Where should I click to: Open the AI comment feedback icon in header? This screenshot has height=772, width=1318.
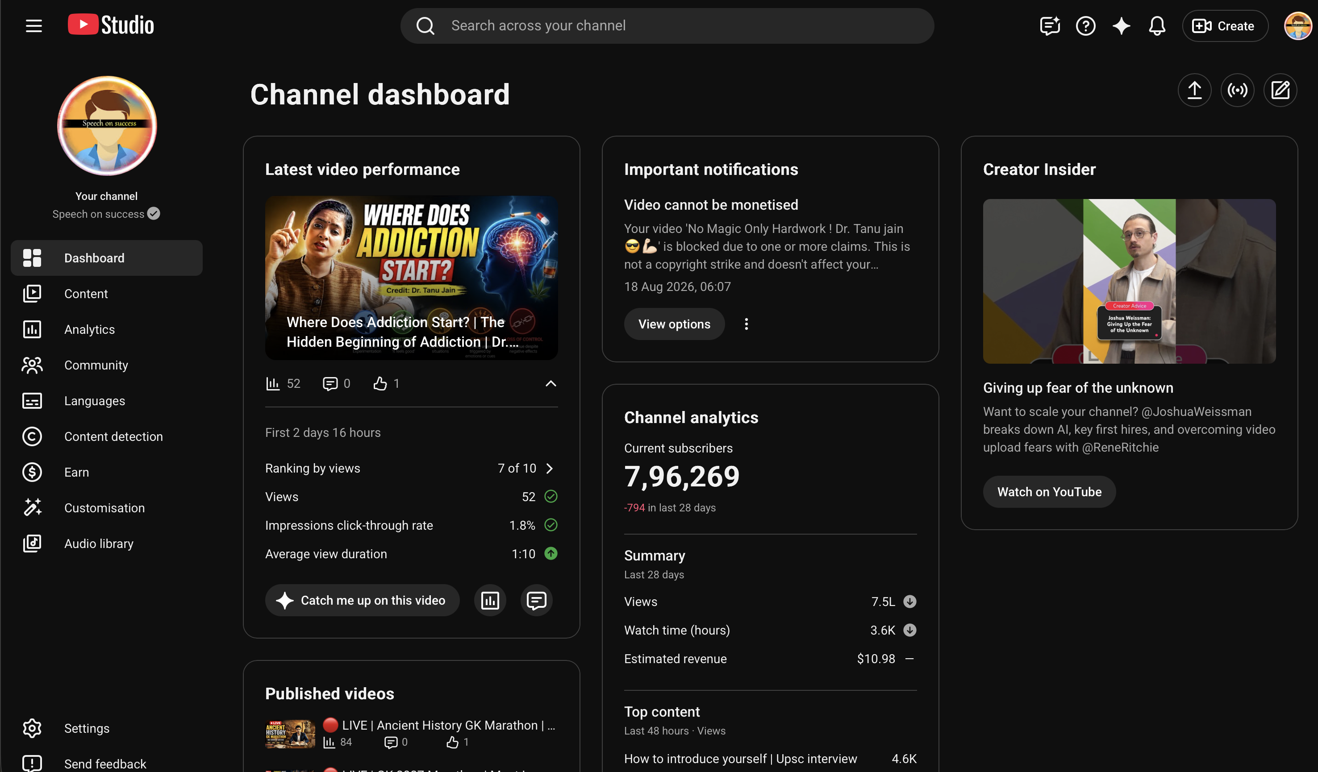coord(1050,25)
